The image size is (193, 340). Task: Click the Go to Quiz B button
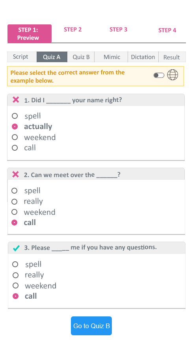click(x=91, y=326)
